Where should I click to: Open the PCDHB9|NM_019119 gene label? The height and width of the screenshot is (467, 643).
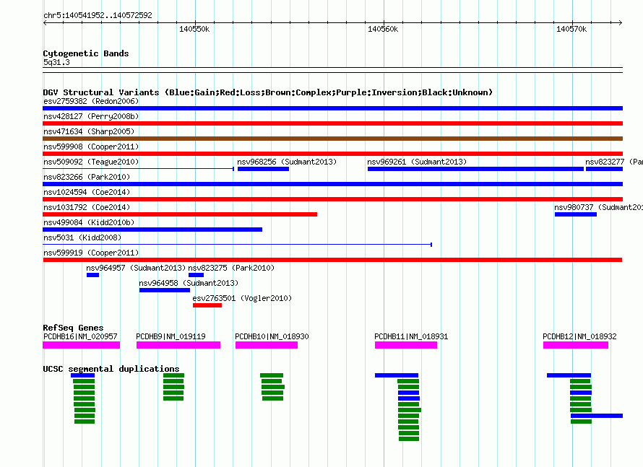click(x=171, y=337)
